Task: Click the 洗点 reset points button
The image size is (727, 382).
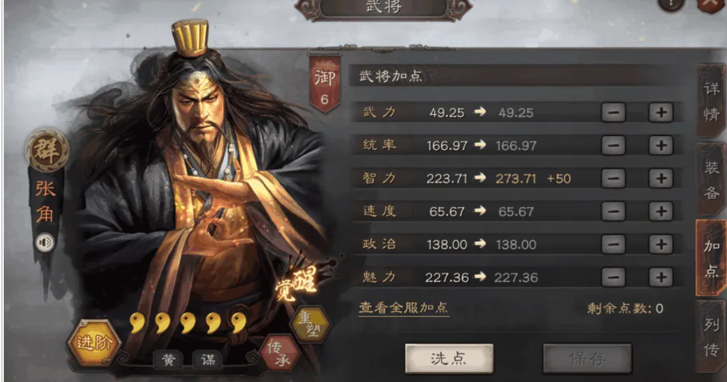Action: point(449,358)
